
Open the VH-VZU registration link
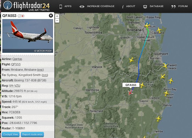[15, 86]
